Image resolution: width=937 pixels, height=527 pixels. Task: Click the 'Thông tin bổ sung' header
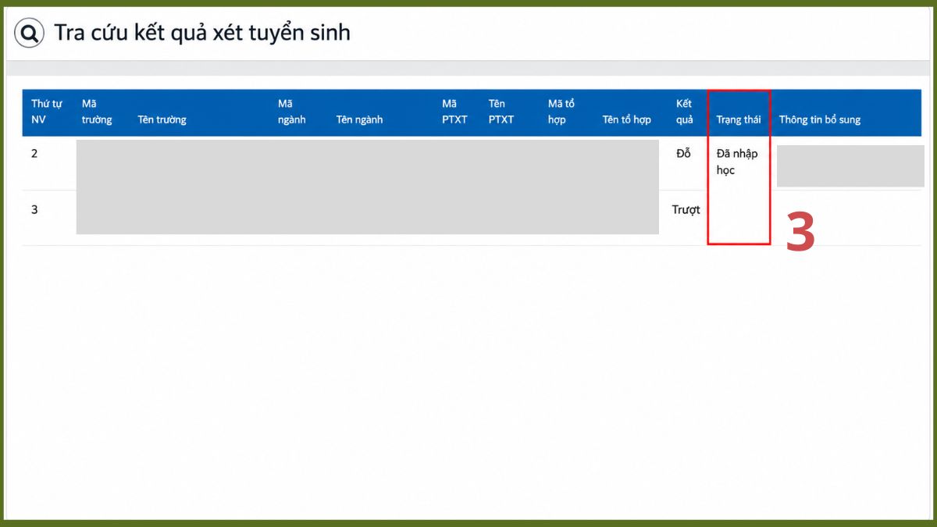click(x=820, y=119)
